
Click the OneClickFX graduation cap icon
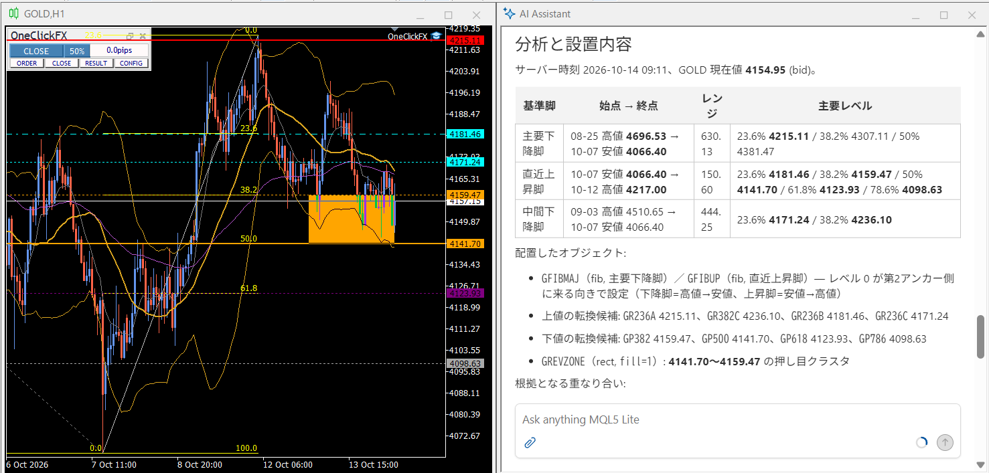436,36
